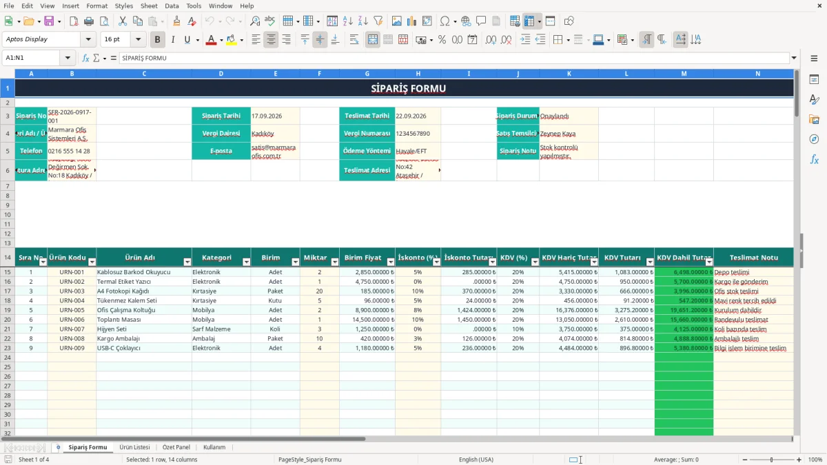Viewport: 827px width, 465px height.
Task: Toggle Underline formatting
Action: click(x=188, y=40)
